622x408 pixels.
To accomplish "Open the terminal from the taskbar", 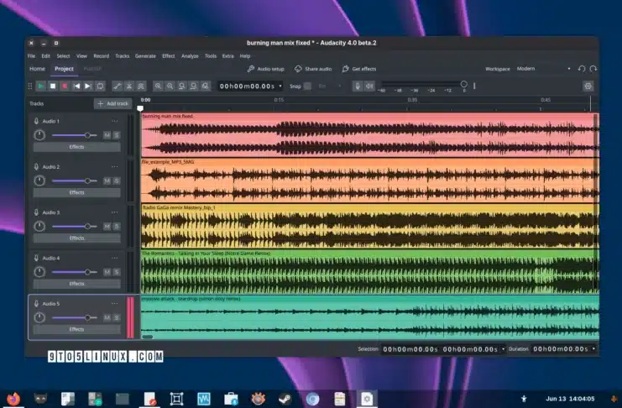I will [x=122, y=399].
